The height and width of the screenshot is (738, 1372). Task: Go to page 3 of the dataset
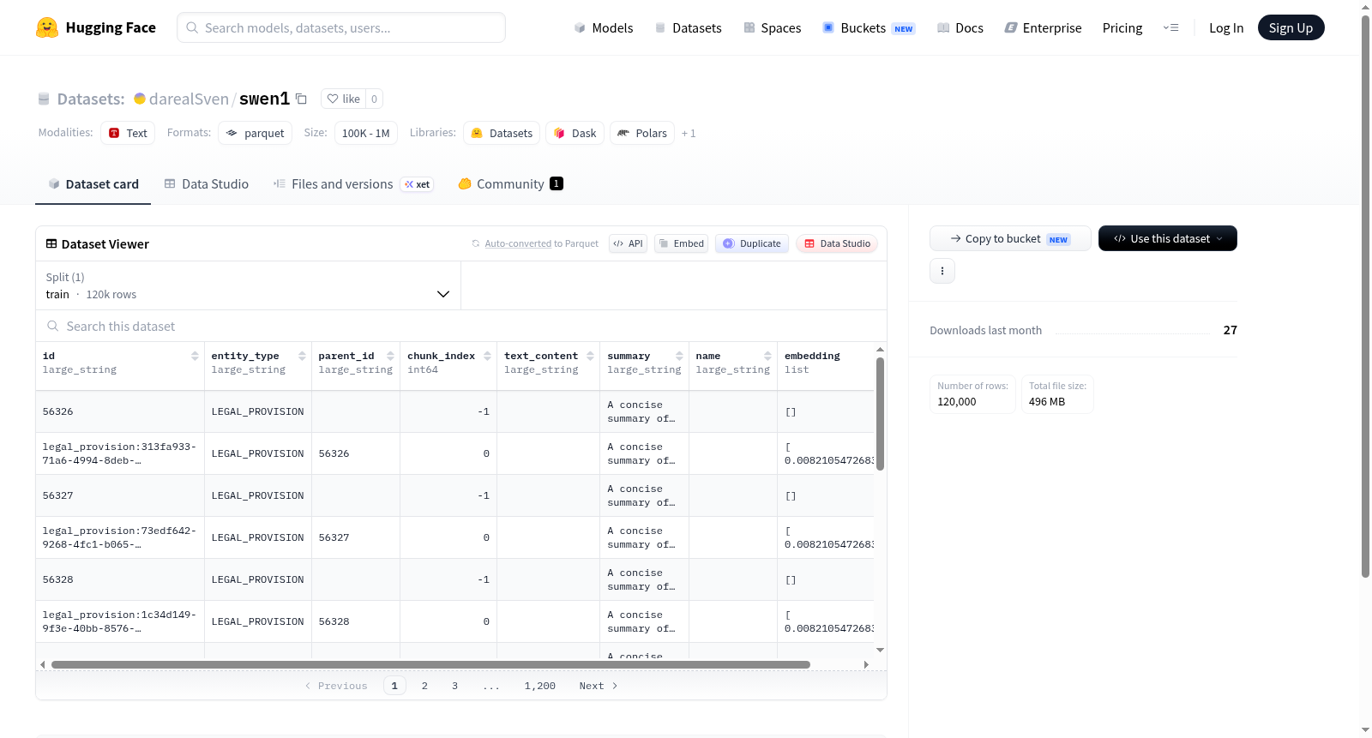point(454,686)
